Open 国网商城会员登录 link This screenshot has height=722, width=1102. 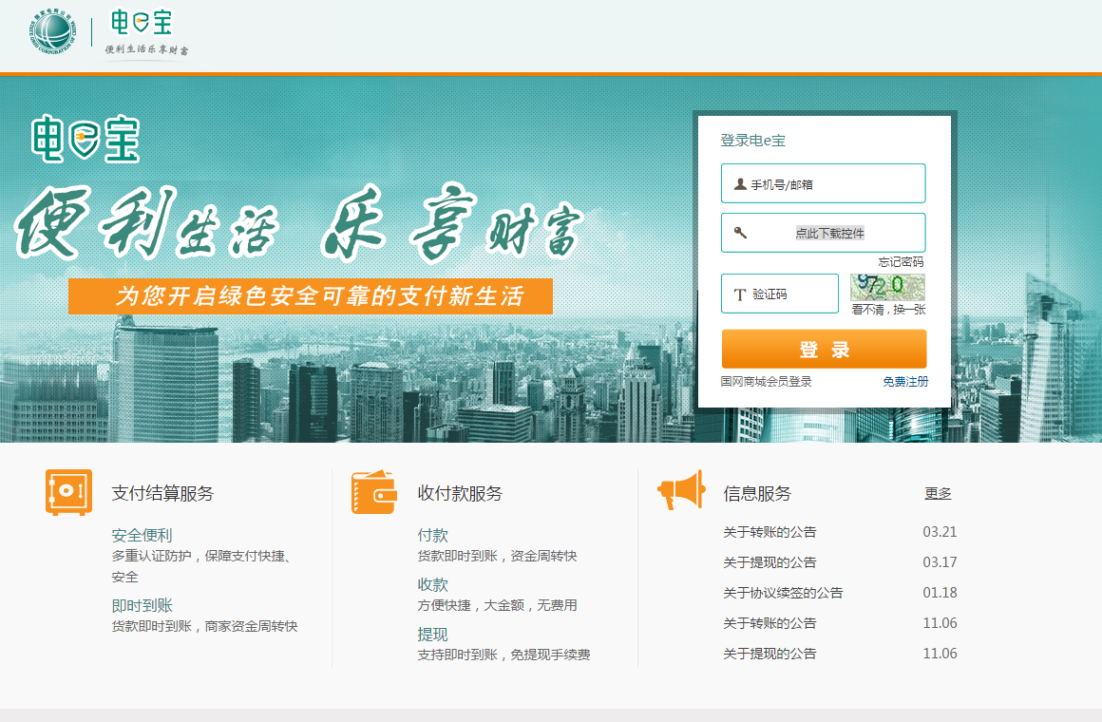pyautogui.click(x=766, y=382)
